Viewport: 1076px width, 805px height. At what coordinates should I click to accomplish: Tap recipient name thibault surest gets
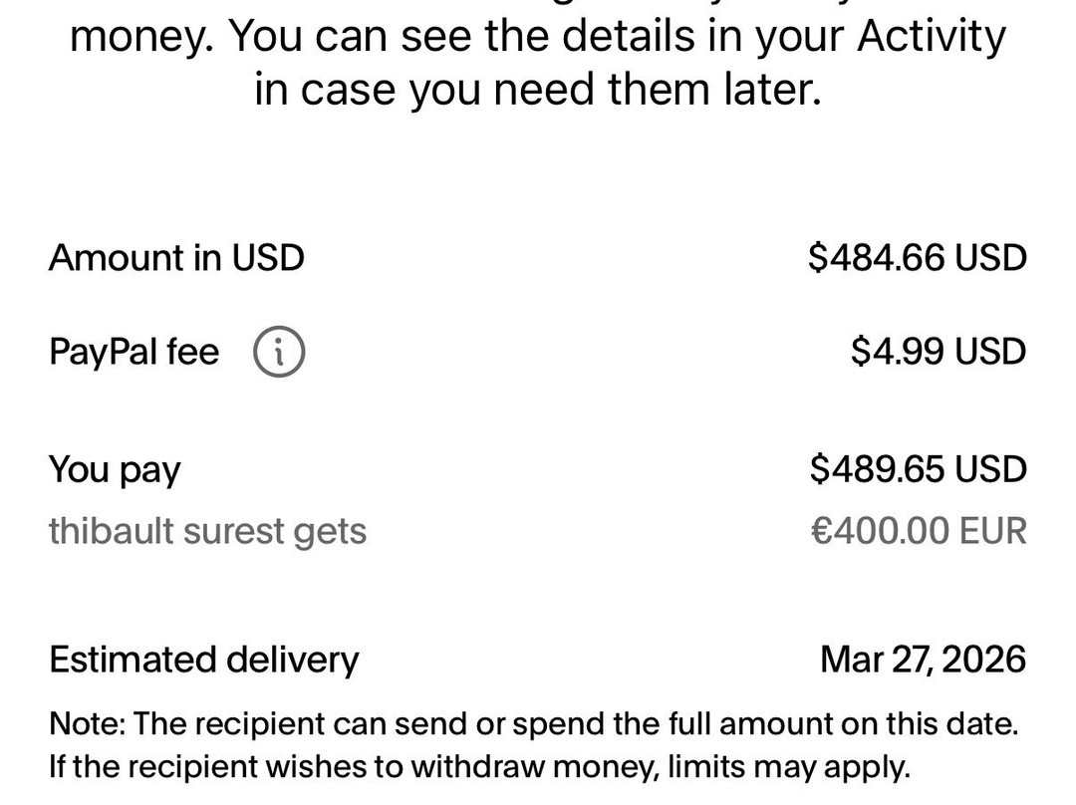click(207, 531)
